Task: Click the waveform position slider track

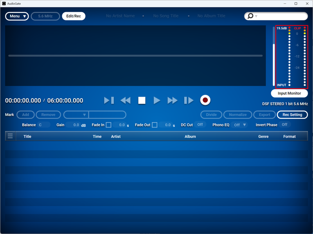Action: tap(135, 56)
